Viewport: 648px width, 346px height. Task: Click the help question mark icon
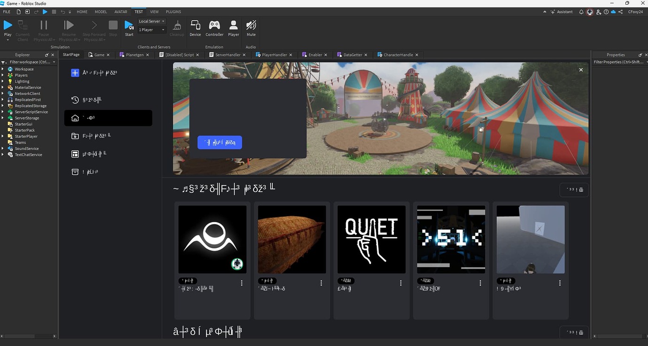(606, 12)
